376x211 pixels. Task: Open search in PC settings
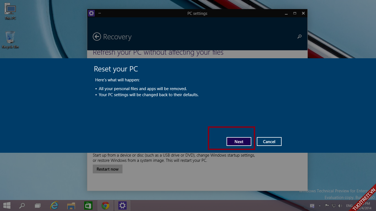pyautogui.click(x=299, y=37)
